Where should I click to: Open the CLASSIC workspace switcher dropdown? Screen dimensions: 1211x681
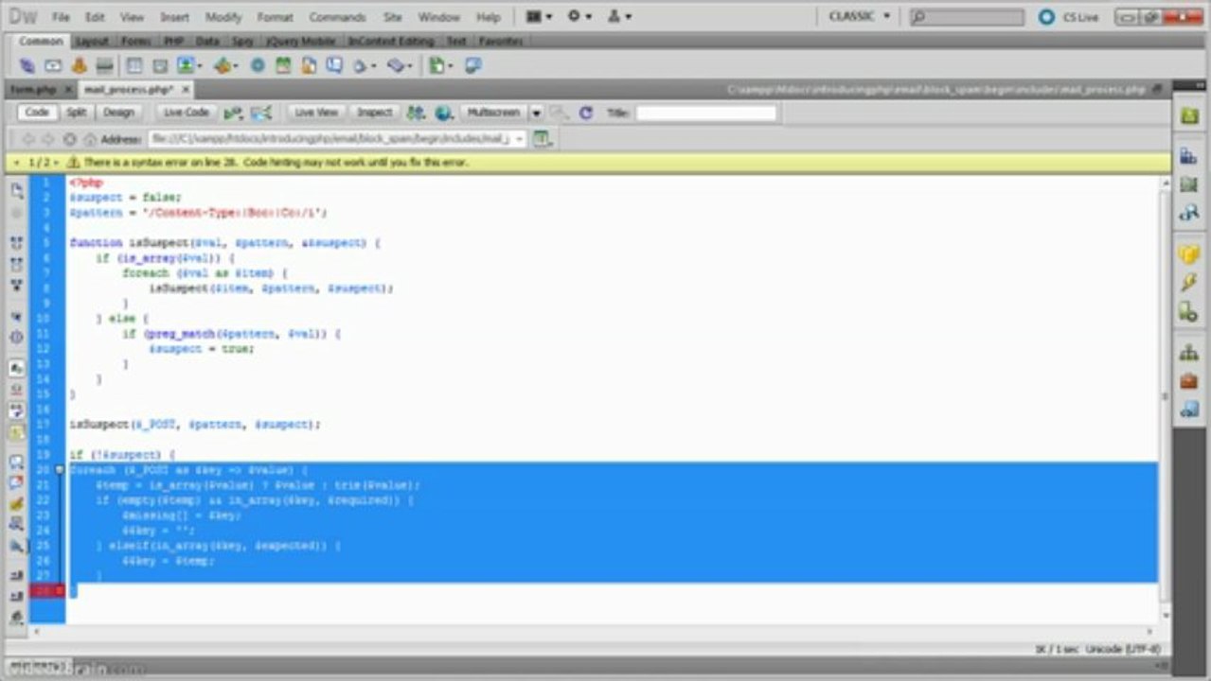pyautogui.click(x=860, y=16)
